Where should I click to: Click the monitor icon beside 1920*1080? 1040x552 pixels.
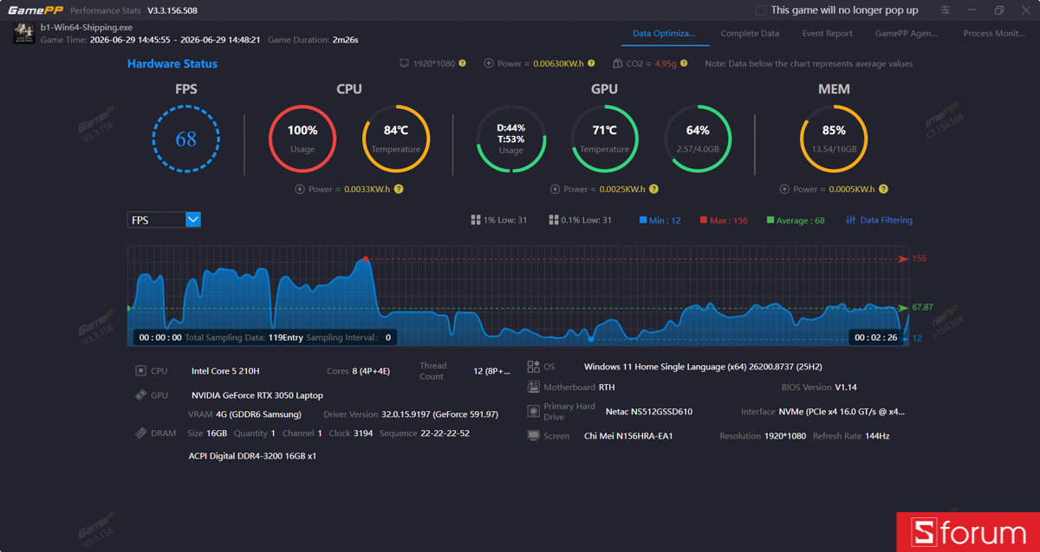[404, 64]
